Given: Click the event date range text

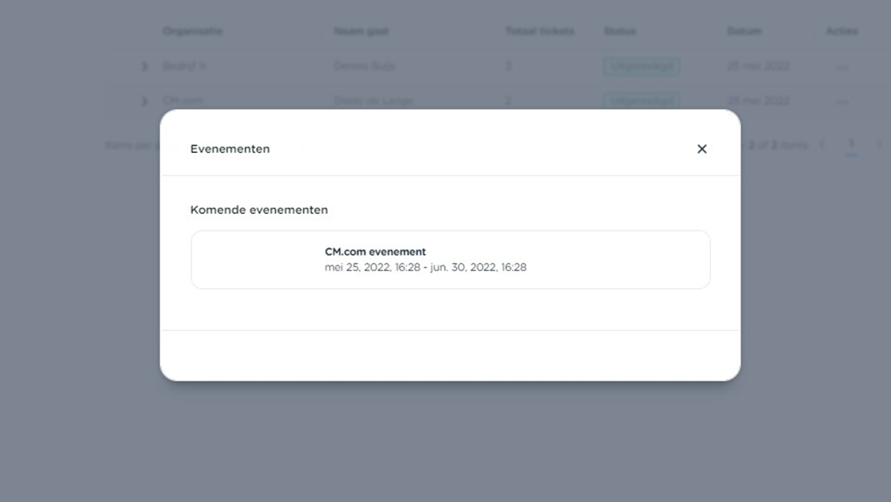Looking at the screenshot, I should click(x=425, y=267).
